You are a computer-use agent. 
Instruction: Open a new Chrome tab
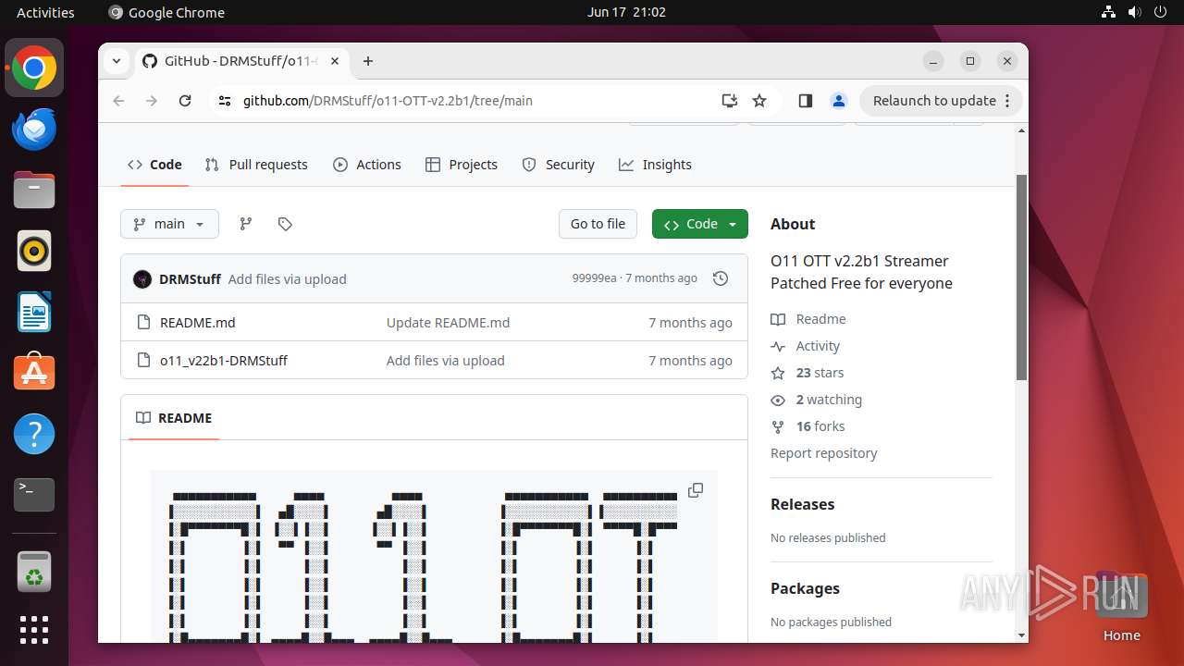click(368, 61)
